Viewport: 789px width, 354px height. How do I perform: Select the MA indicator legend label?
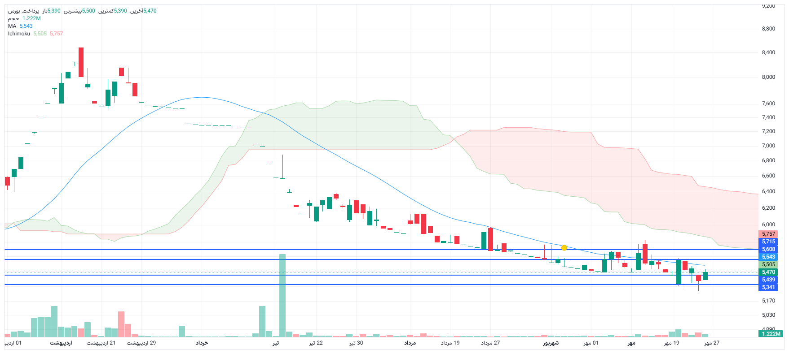12,26
